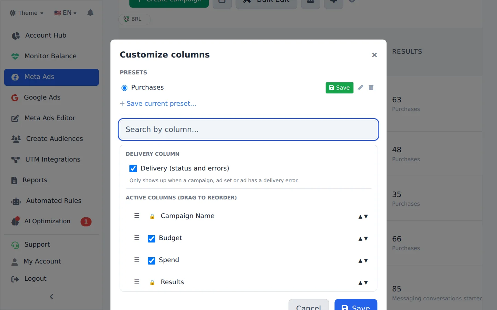
Task: Select Meta Ads in sidebar
Action: pyautogui.click(x=51, y=77)
